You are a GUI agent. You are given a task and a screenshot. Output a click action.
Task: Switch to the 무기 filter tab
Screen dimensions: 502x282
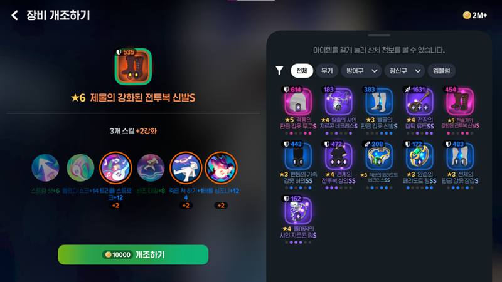tap(327, 71)
